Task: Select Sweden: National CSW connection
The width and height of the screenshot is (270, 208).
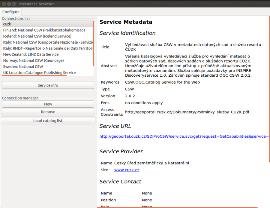Action: click(x=23, y=66)
